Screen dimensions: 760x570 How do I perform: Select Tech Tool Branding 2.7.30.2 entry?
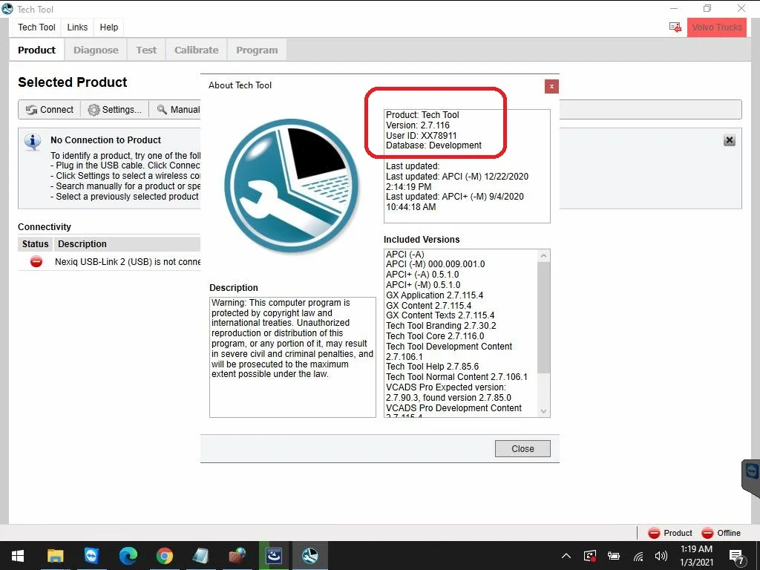tap(441, 326)
